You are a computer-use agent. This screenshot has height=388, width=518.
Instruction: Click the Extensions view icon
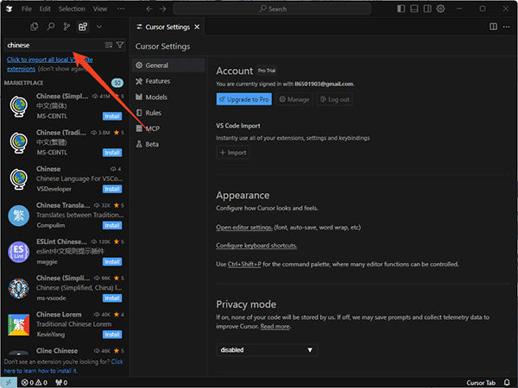[83, 27]
